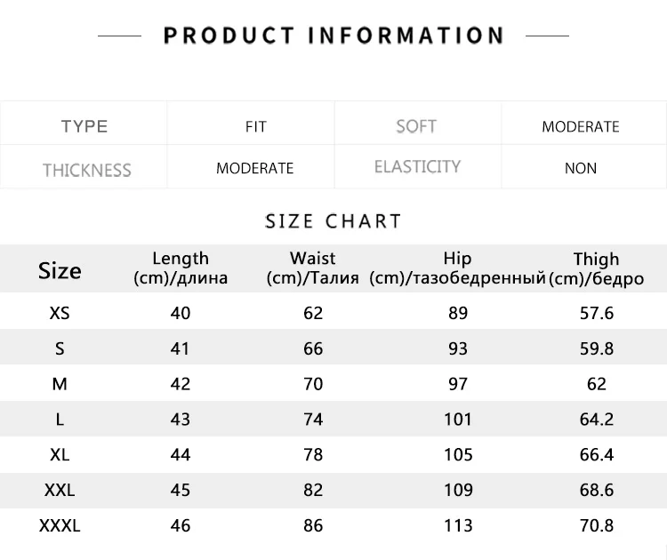This screenshot has width=667, height=560.
Task: Click the NON elasticity value
Action: [x=580, y=168]
